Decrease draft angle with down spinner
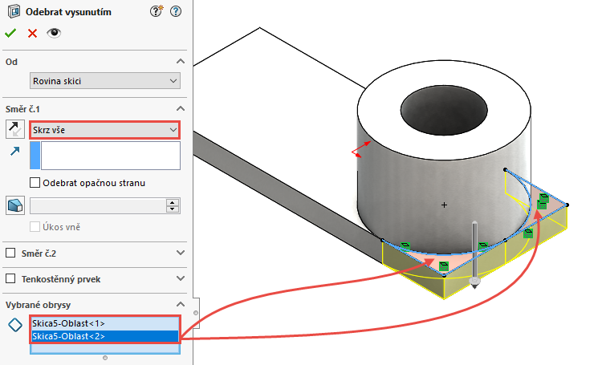The height and width of the screenshot is (365, 602). point(173,209)
